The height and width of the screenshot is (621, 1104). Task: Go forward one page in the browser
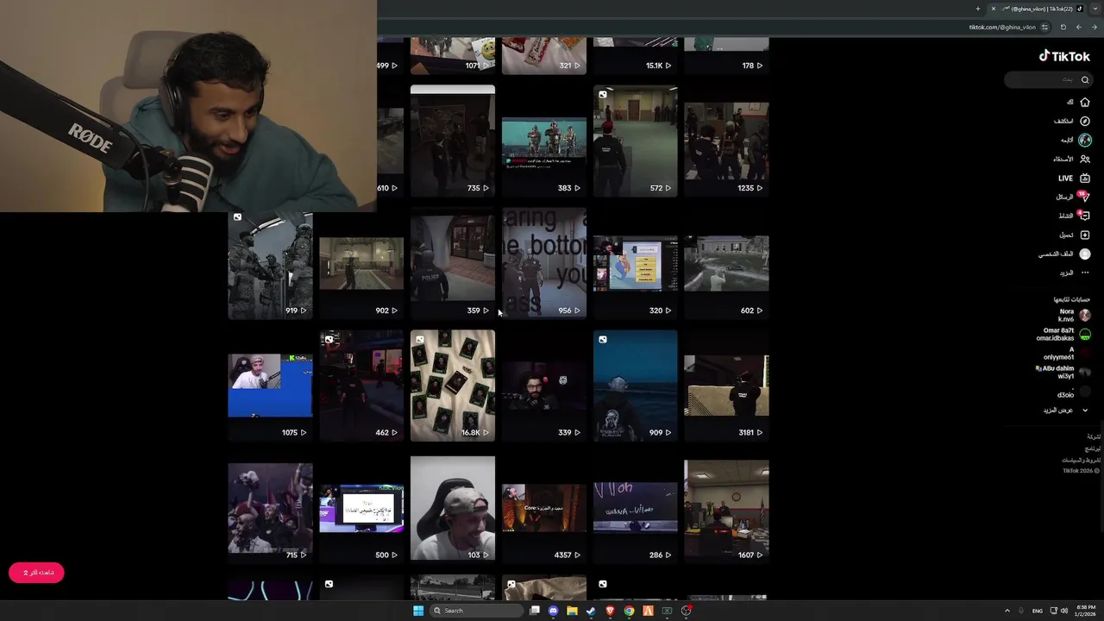click(1078, 27)
